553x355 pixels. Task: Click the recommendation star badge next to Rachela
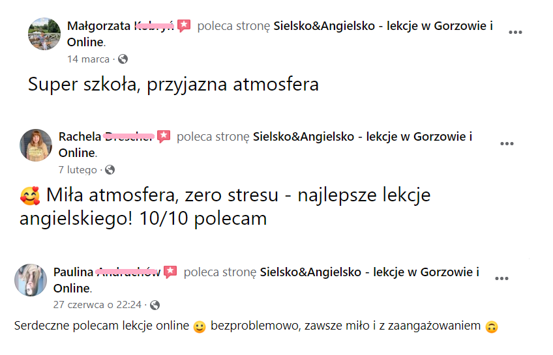pyautogui.click(x=164, y=137)
